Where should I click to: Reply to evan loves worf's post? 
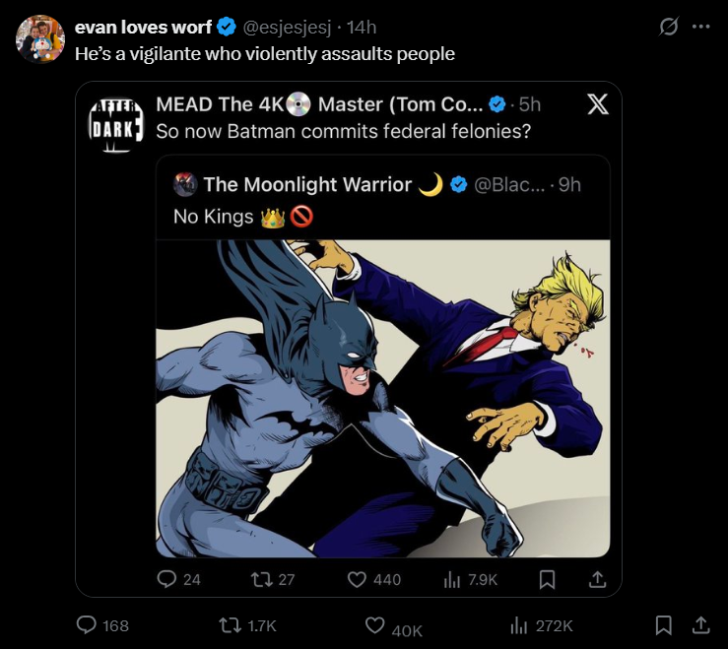click(87, 624)
